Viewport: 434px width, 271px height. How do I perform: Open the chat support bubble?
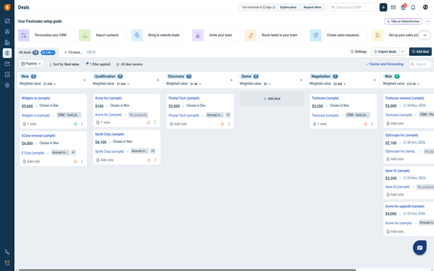point(420,247)
